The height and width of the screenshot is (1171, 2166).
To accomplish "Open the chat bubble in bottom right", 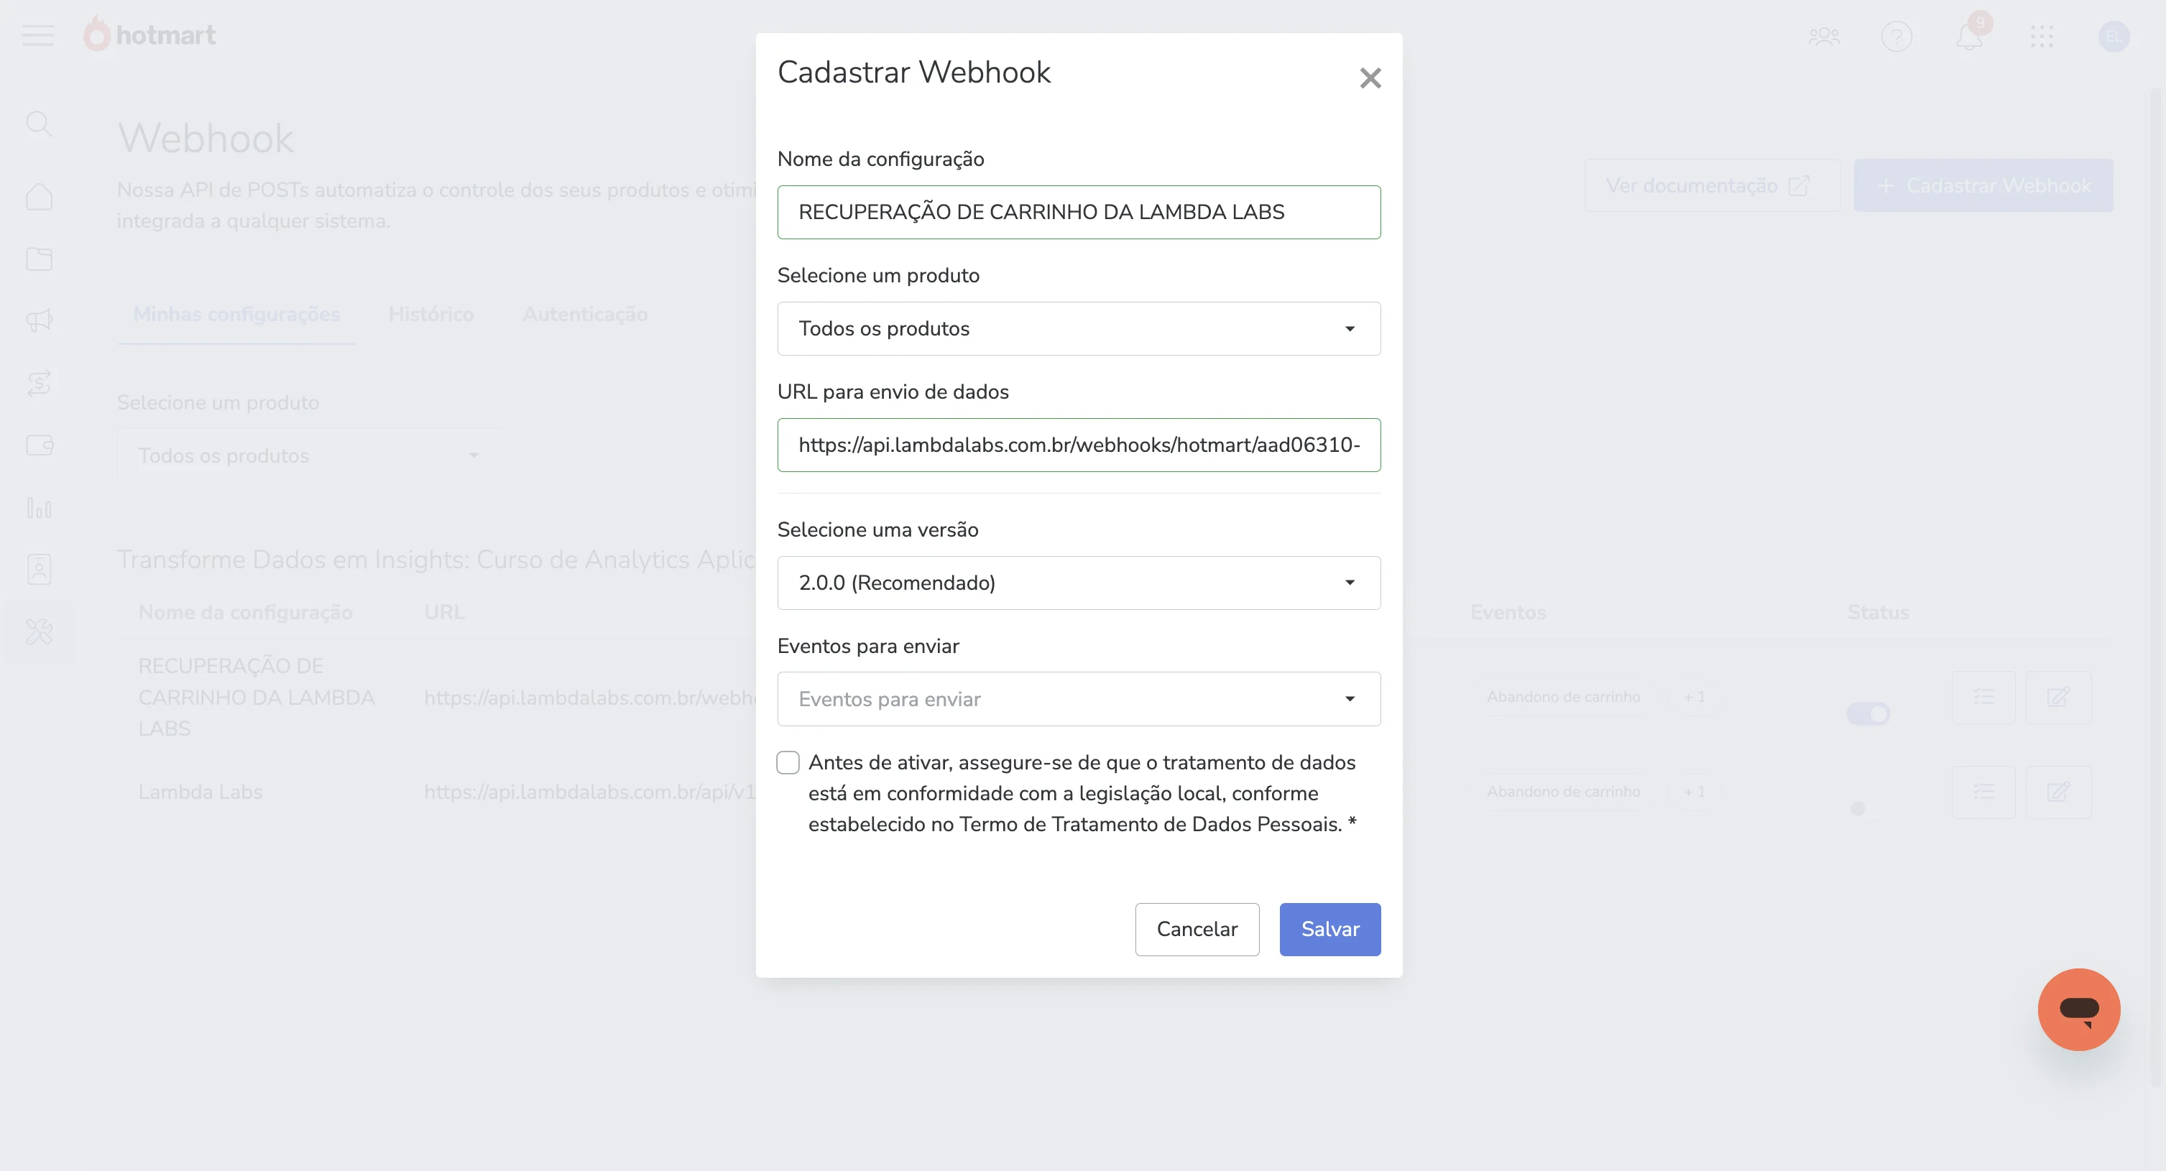I will [2078, 1009].
